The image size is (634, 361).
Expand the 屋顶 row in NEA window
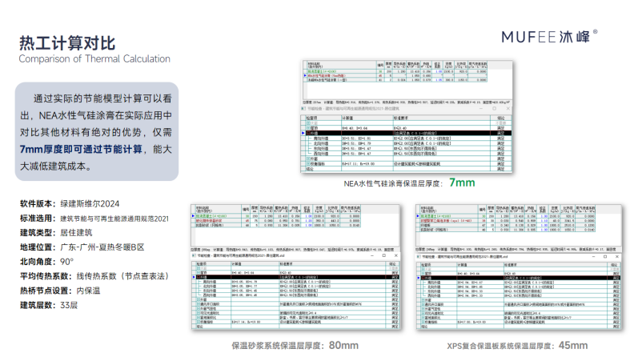click(x=308, y=128)
